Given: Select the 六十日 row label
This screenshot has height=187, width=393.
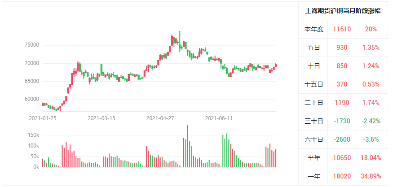Looking at the screenshot, I should point(314,139).
